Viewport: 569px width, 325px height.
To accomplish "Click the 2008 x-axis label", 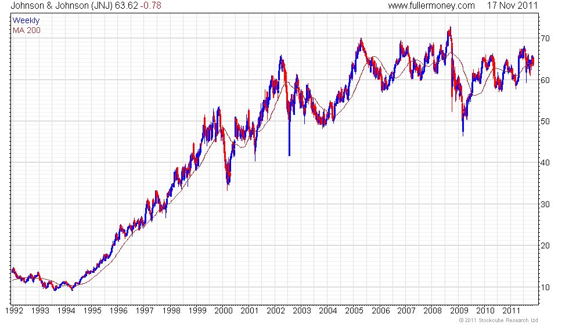I will coord(433,310).
